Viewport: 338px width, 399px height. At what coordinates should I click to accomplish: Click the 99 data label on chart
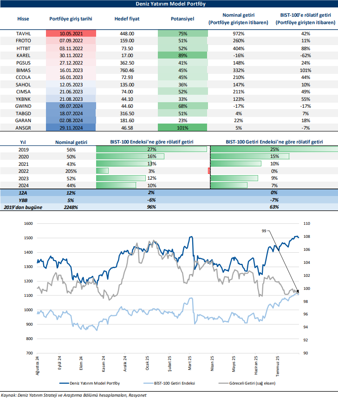coord(263,230)
